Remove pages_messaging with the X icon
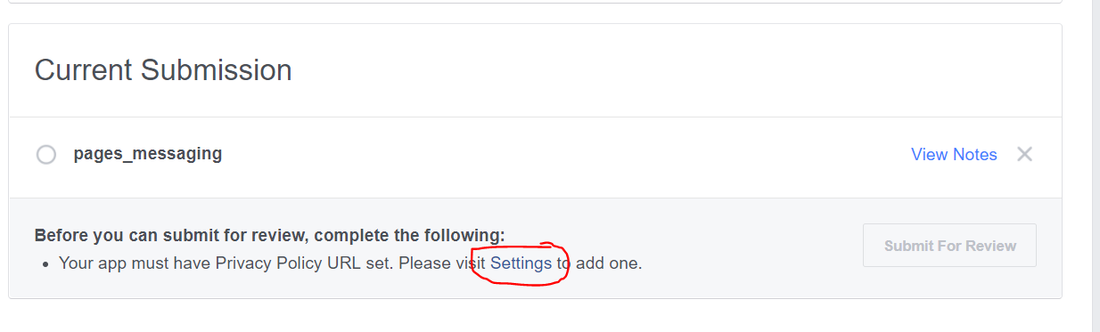 [1025, 154]
